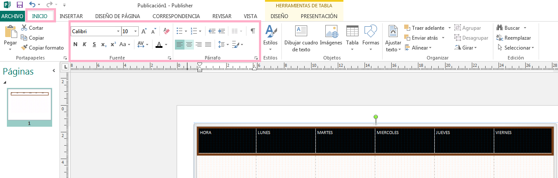Click the Cortar (cut) scissors button
Viewport: 558px width, 178px height.
coord(32,28)
